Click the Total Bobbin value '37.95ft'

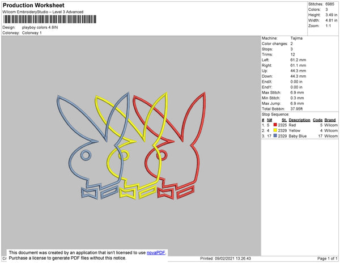tap(296, 109)
